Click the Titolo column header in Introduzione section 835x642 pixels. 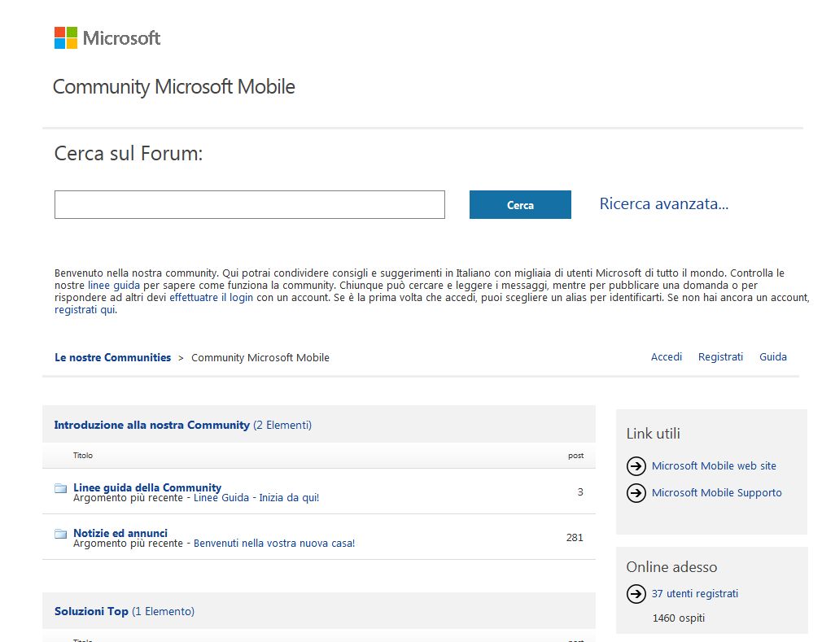pyautogui.click(x=82, y=456)
